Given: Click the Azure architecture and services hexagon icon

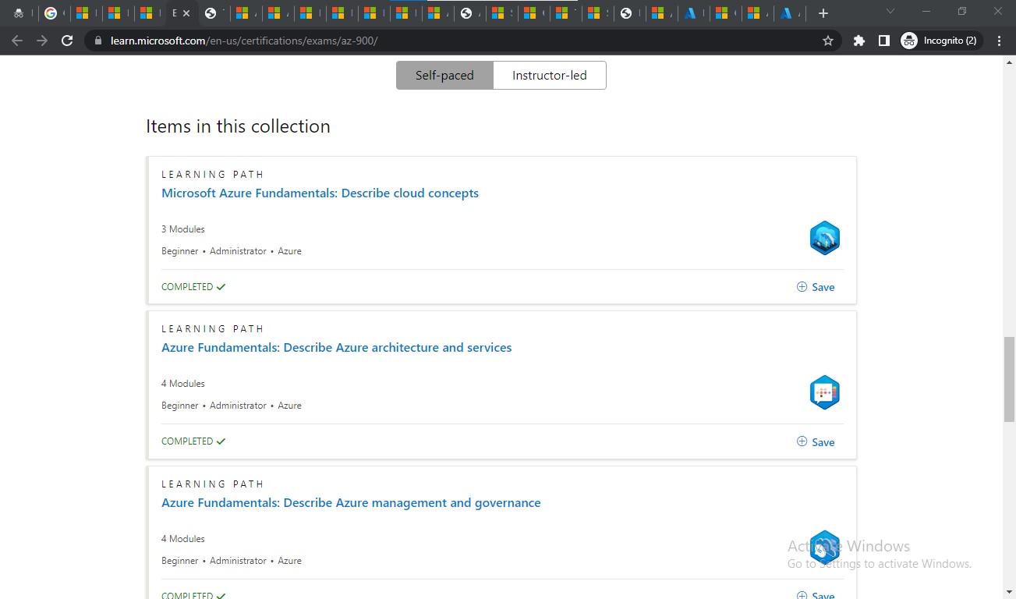Looking at the screenshot, I should (824, 392).
